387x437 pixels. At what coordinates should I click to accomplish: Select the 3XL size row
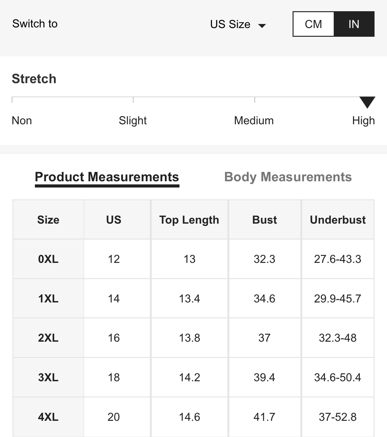click(48, 378)
